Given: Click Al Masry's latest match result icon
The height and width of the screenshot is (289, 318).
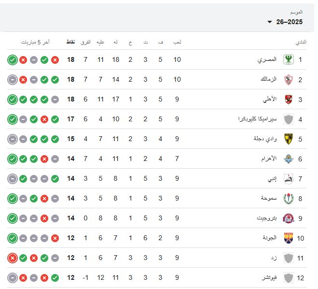Looking at the screenshot, I should 13,60.
